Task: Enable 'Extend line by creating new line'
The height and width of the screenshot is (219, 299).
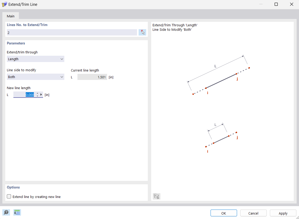Action: point(9,196)
